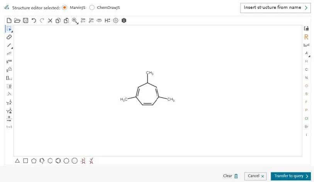Select the second red chair template
Screen dimensions: 314x182
point(91,161)
